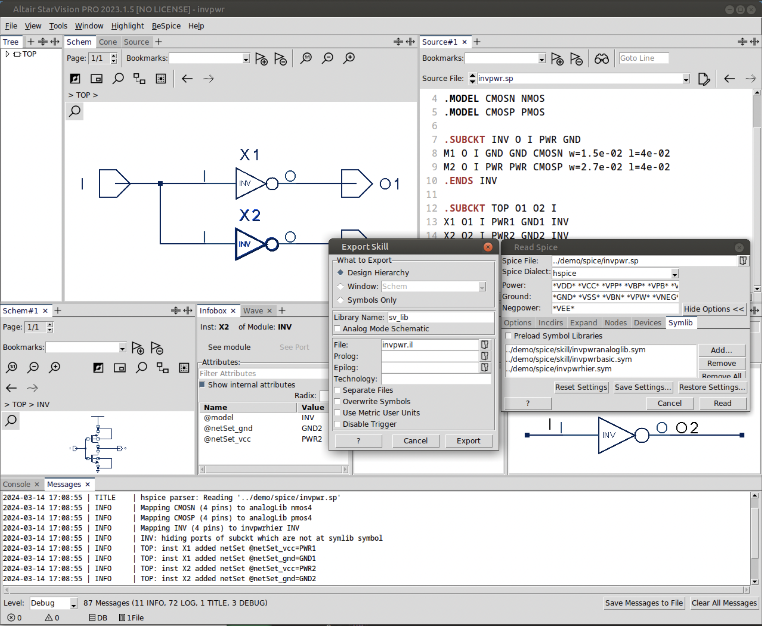
Task: Click the zoom fit 1:1 icon in Schem toolbar
Action: click(x=306, y=58)
